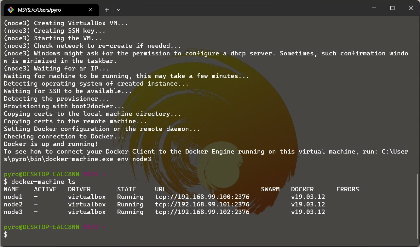Click the ERRORS column header
The image size is (420, 247).
(348, 189)
